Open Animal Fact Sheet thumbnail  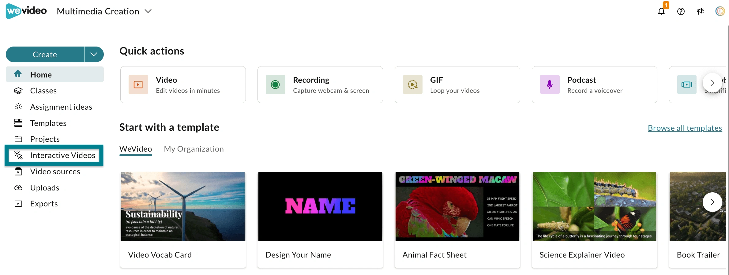pos(457,207)
